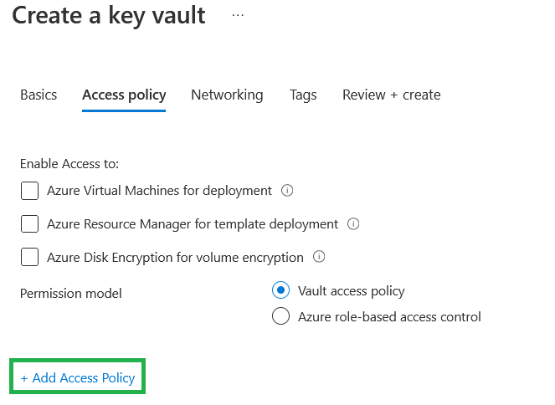Switch to the Tags tab
Screen dimensions: 555x405
303,95
